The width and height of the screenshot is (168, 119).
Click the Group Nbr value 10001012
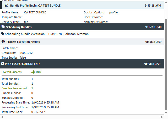pyautogui.click(x=26, y=53)
